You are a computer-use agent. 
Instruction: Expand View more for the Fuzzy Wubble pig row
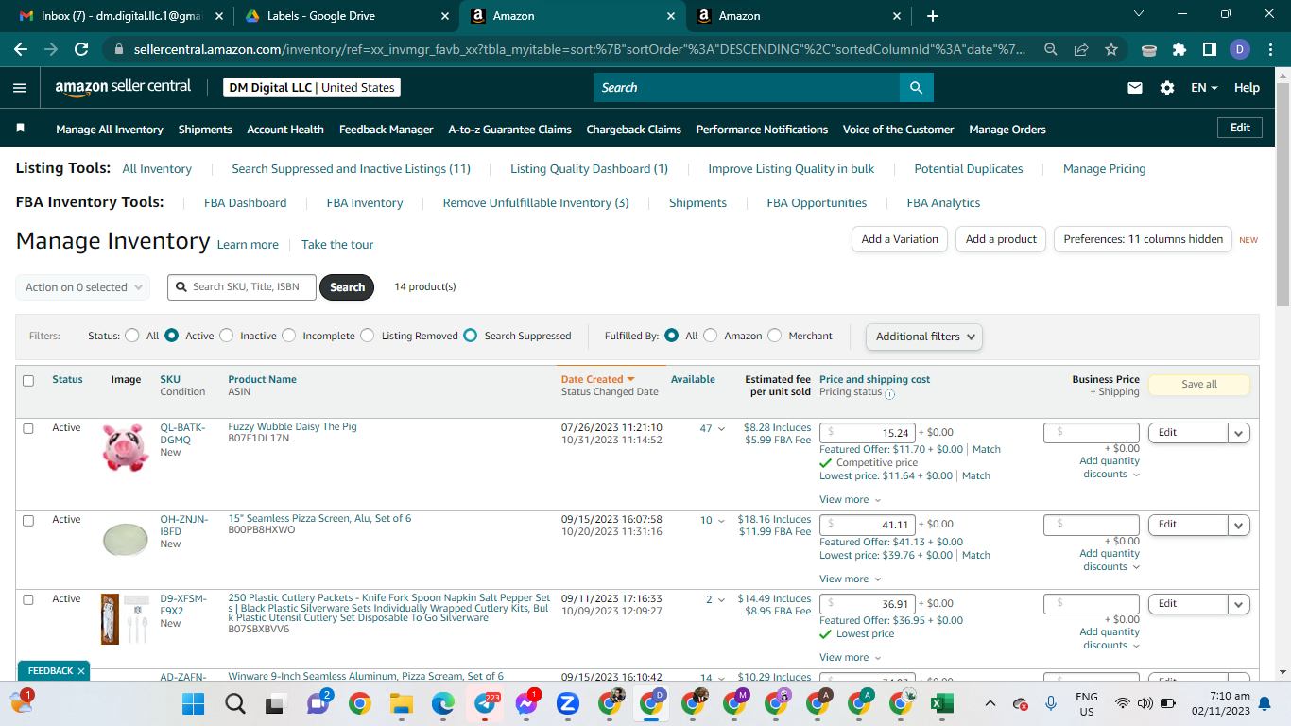point(850,499)
